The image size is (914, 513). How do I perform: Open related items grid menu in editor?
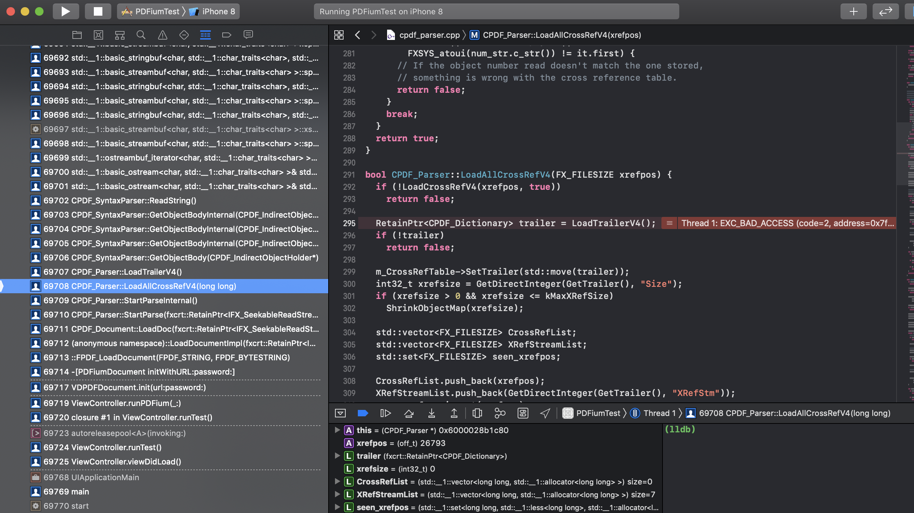point(339,35)
